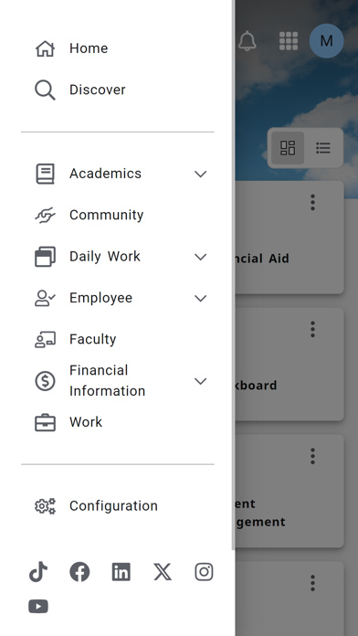Open the X social link icon
Viewport: 358px width, 636px height.
pos(163,572)
